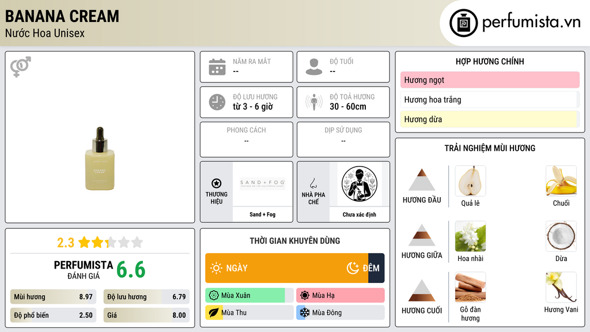Screen dimensions: 590x332
Task: Click the perfumer illustration labelled Chưa xác định
Action: tap(360, 184)
